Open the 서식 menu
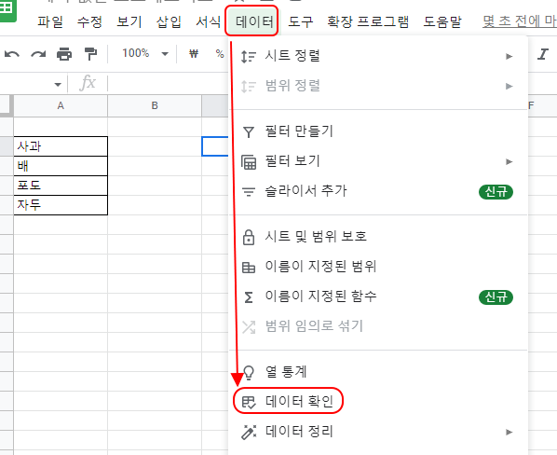 [x=209, y=21]
